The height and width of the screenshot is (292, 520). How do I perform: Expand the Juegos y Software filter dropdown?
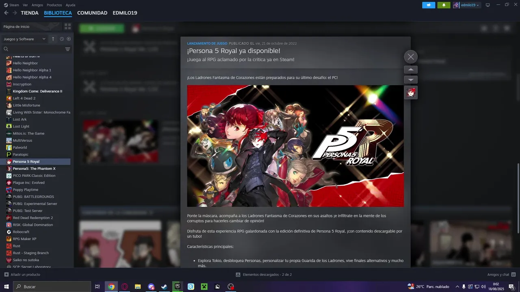pyautogui.click(x=24, y=39)
